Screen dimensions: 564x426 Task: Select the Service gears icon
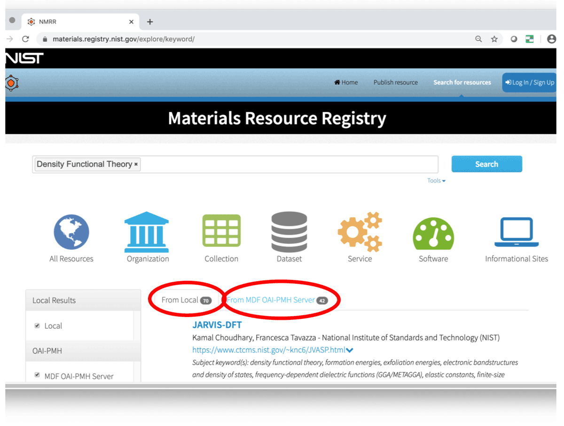click(360, 232)
